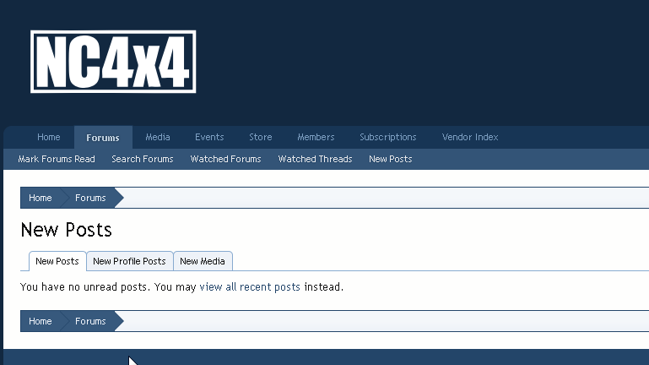649x365 pixels.
Task: Click Mark Forums Read link
Action: pos(57,159)
